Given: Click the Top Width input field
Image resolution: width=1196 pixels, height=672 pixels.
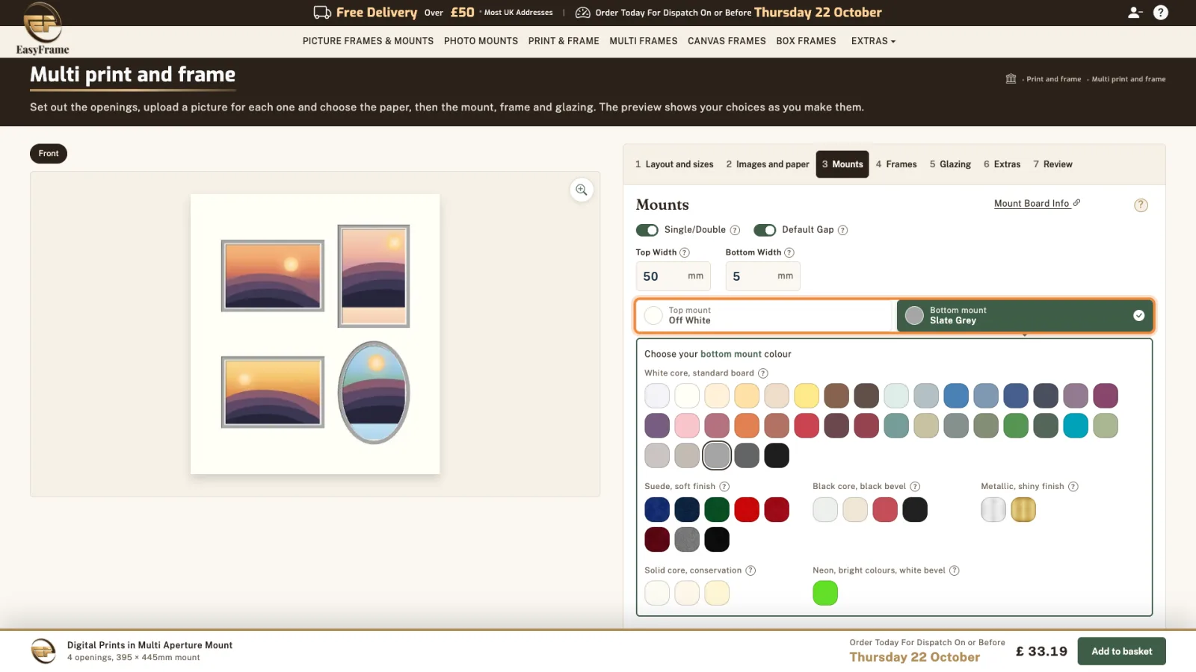Looking at the screenshot, I should (x=673, y=276).
